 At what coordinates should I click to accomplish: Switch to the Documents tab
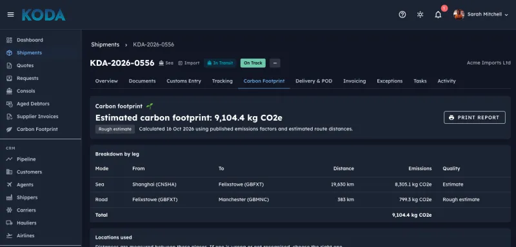(x=142, y=81)
